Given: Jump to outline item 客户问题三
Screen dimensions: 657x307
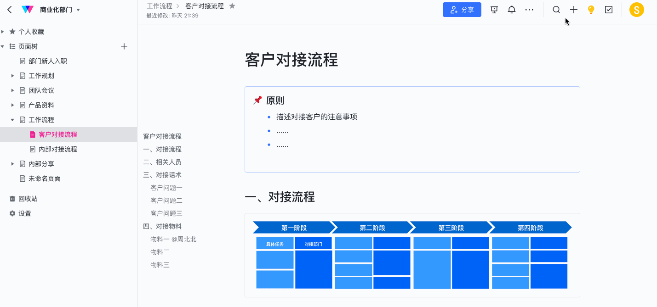Looking at the screenshot, I should click(166, 213).
